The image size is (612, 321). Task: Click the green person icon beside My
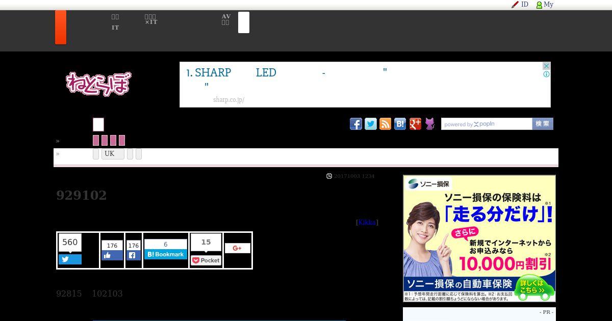click(x=539, y=5)
